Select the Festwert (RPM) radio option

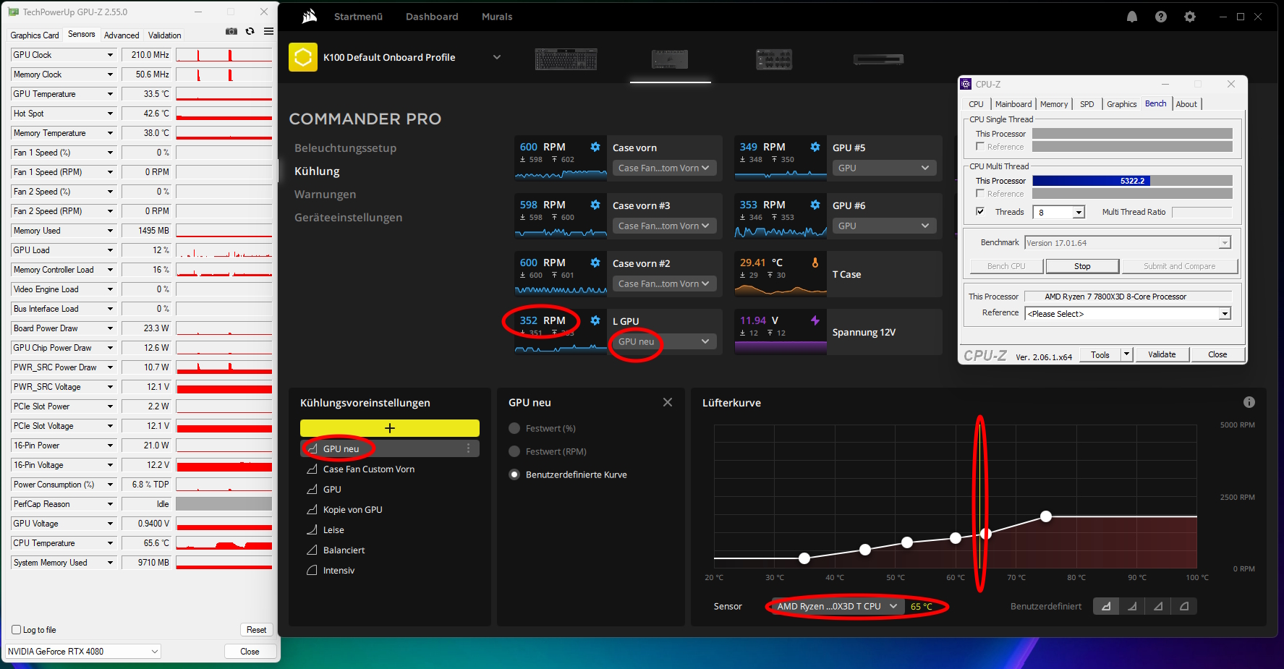point(514,451)
